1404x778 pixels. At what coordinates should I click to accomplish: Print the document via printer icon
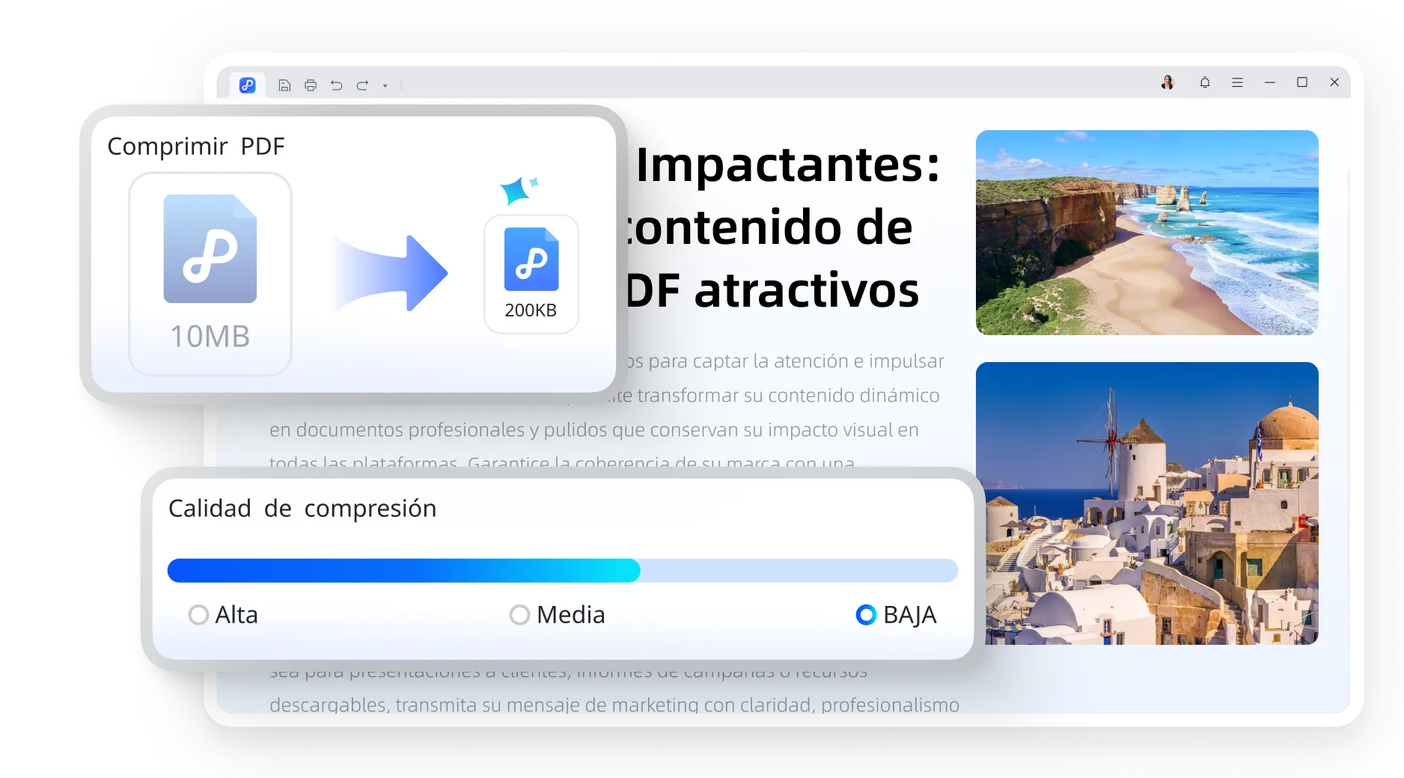(311, 85)
